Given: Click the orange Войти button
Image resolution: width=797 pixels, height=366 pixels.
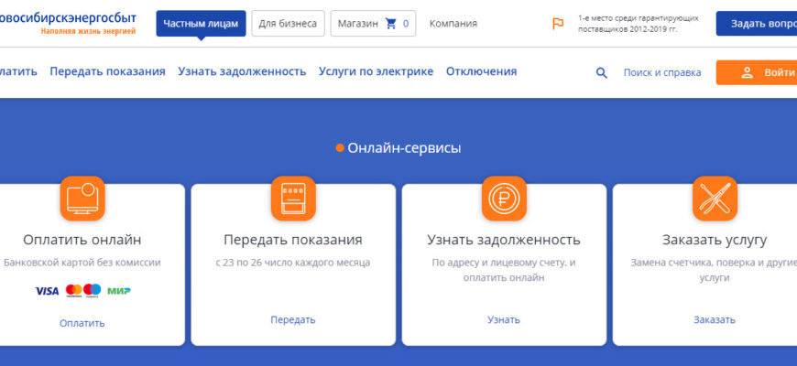Looking at the screenshot, I should click(757, 72).
